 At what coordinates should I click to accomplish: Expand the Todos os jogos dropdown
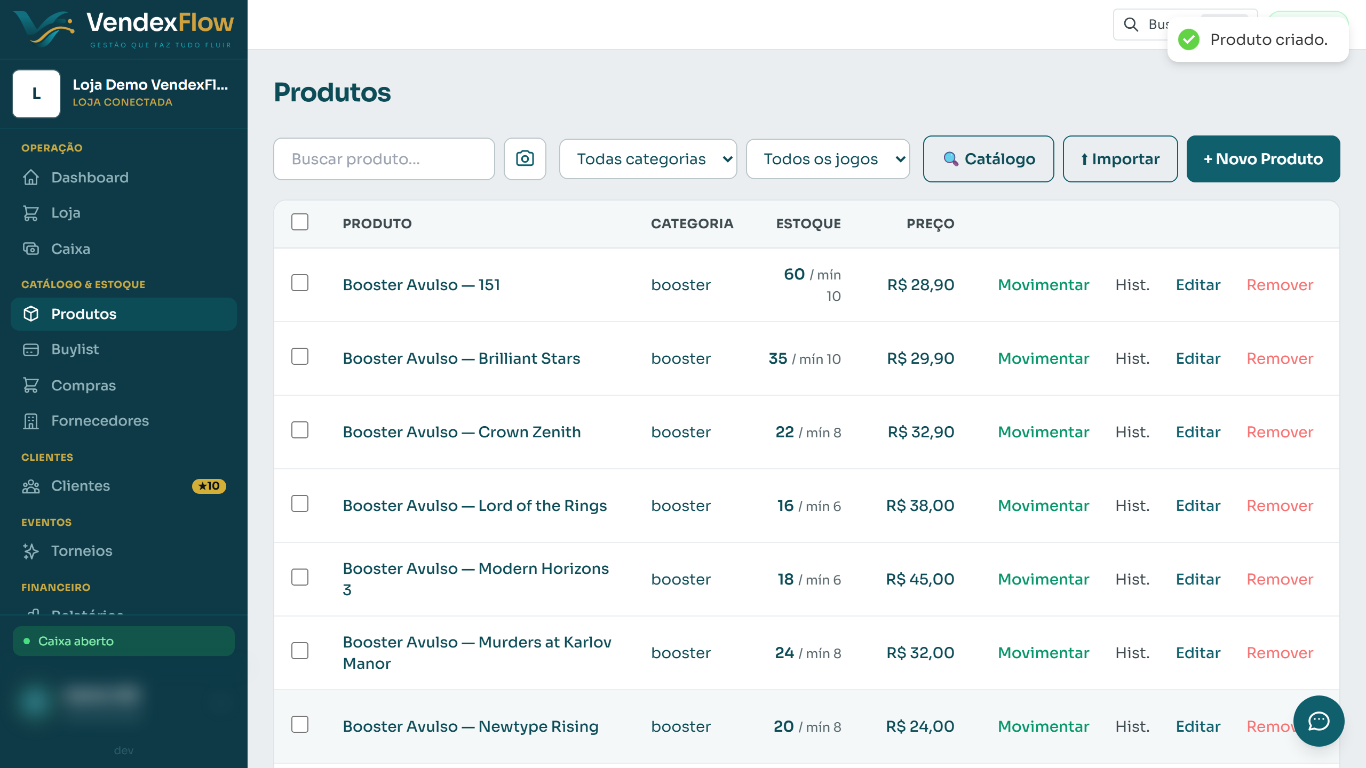click(x=828, y=159)
